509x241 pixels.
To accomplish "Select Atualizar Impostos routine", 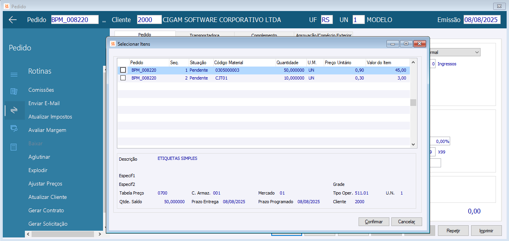I will click(50, 117).
